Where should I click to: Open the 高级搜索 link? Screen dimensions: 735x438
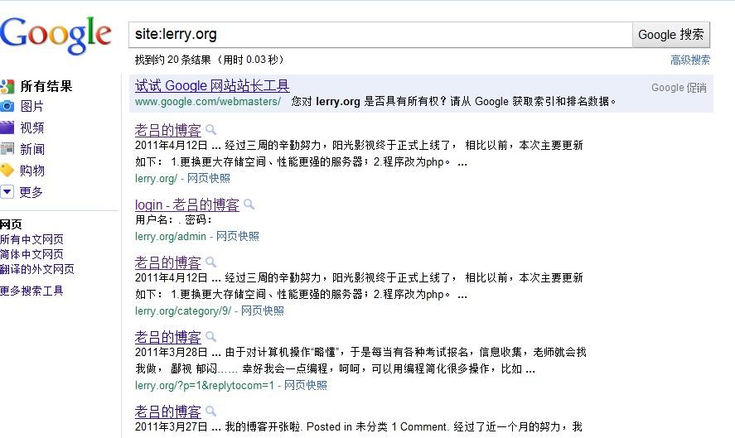pyautogui.click(x=690, y=60)
